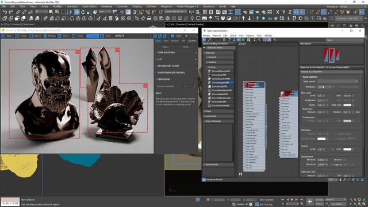This screenshot has height=207, width=368.
Task: Select the CoronaPhysicalMtl row in the browser
Action: (220, 71)
